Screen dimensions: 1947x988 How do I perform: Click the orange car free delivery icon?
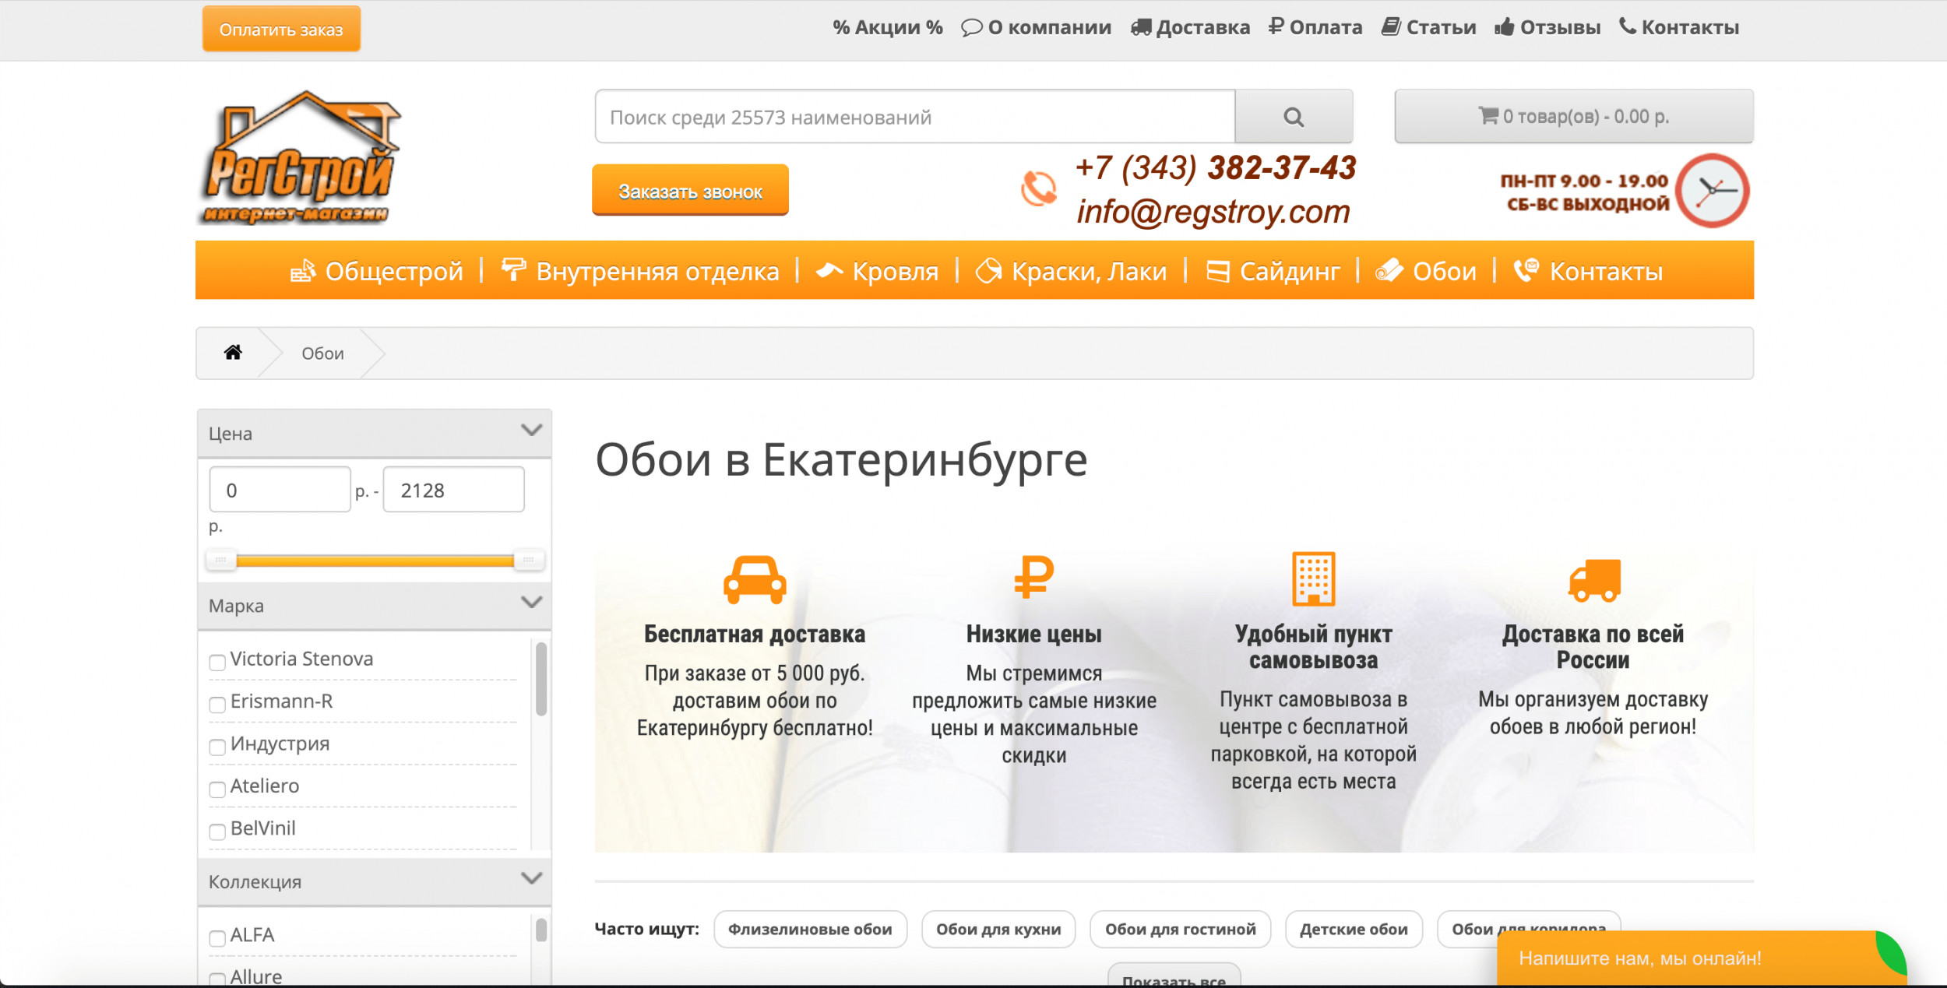(x=754, y=579)
